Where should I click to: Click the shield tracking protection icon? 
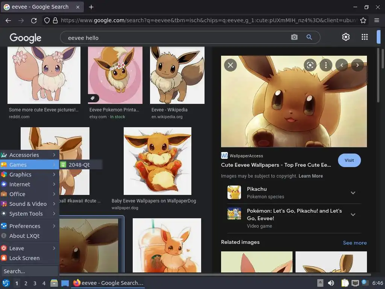point(47,20)
